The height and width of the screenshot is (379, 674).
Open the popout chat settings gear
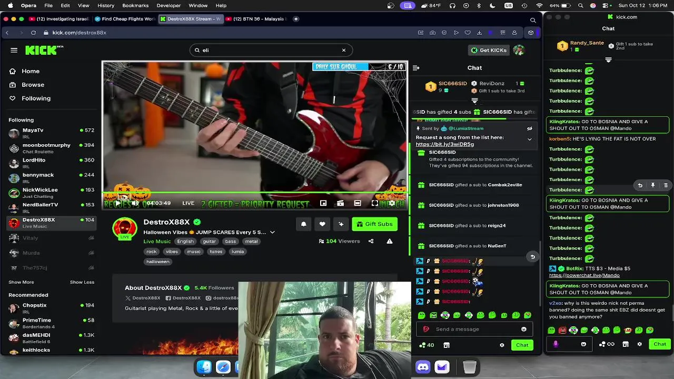click(x=639, y=344)
